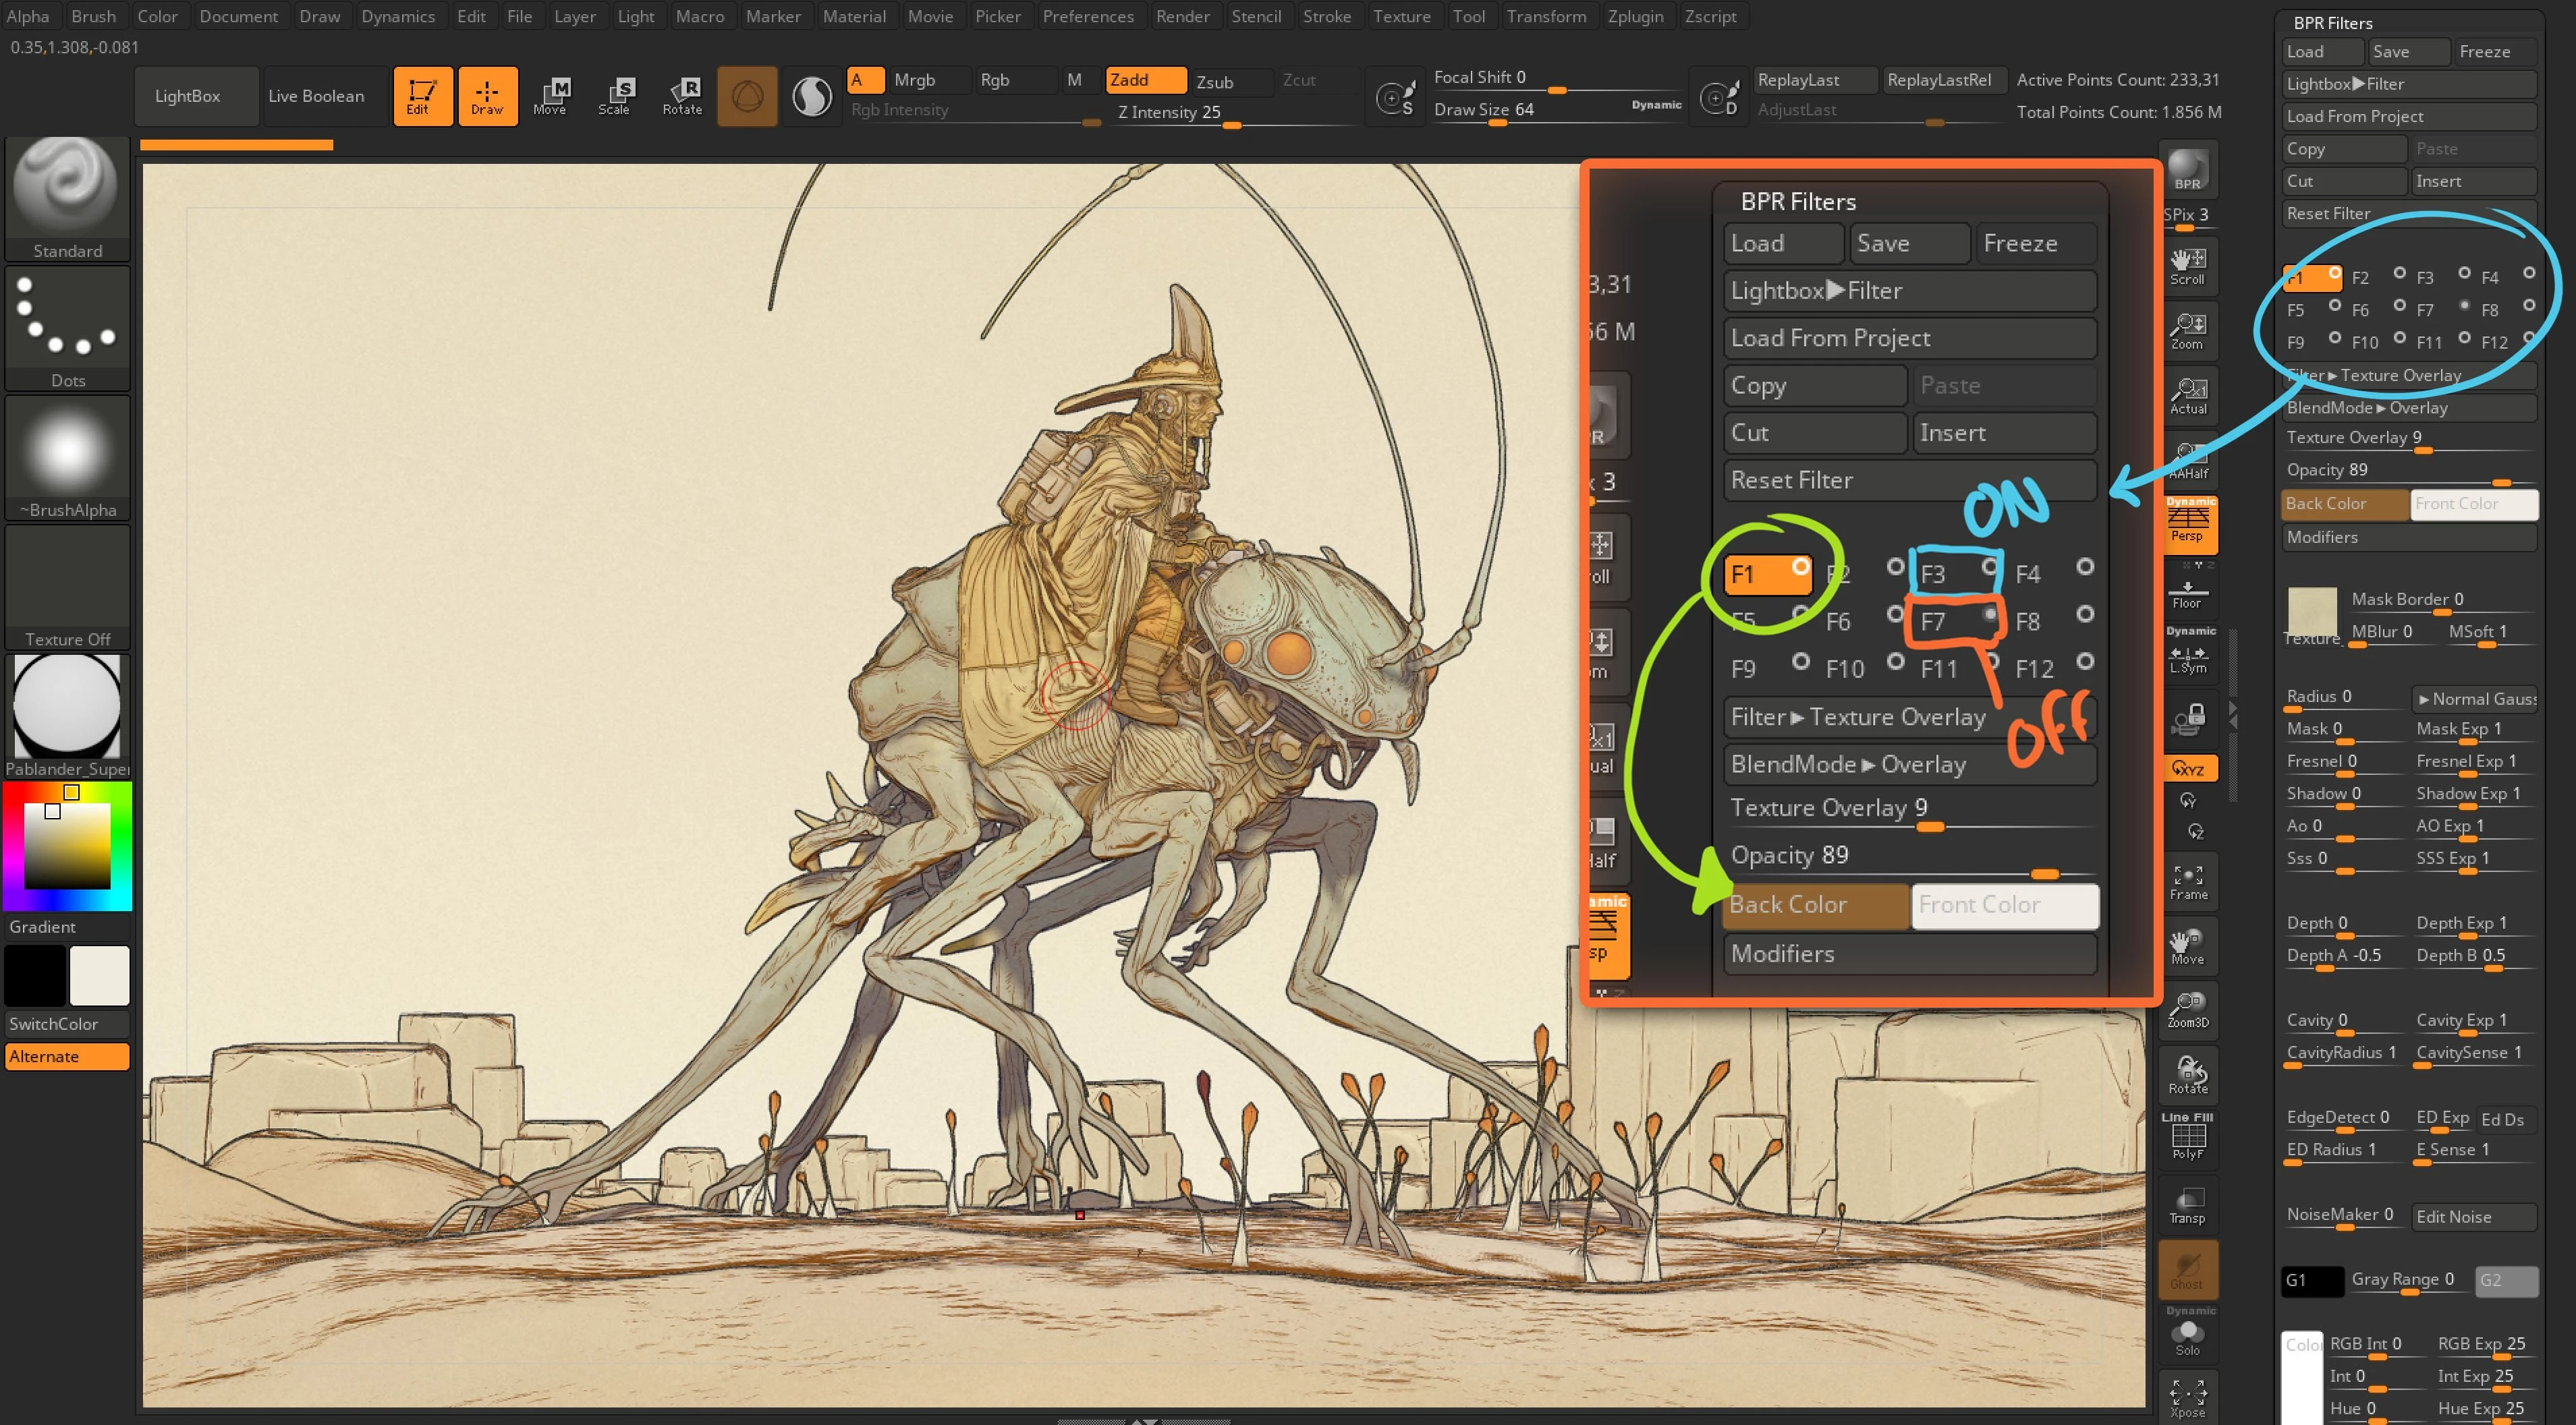Image resolution: width=2576 pixels, height=1425 pixels.
Task: Click the main color picker square
Action: [x=67, y=846]
